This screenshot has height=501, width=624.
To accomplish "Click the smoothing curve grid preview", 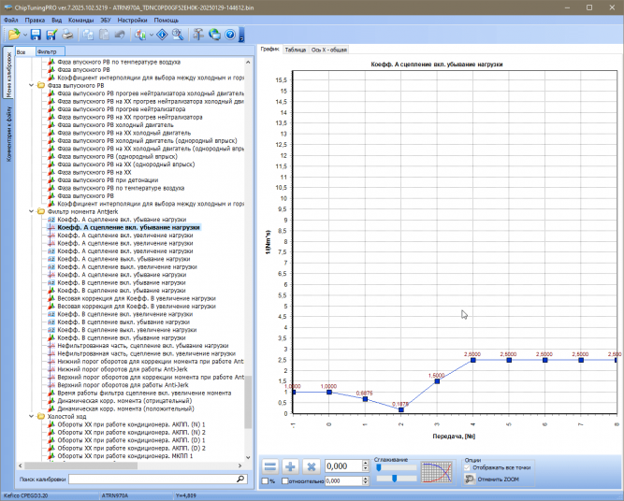I will 437,472.
